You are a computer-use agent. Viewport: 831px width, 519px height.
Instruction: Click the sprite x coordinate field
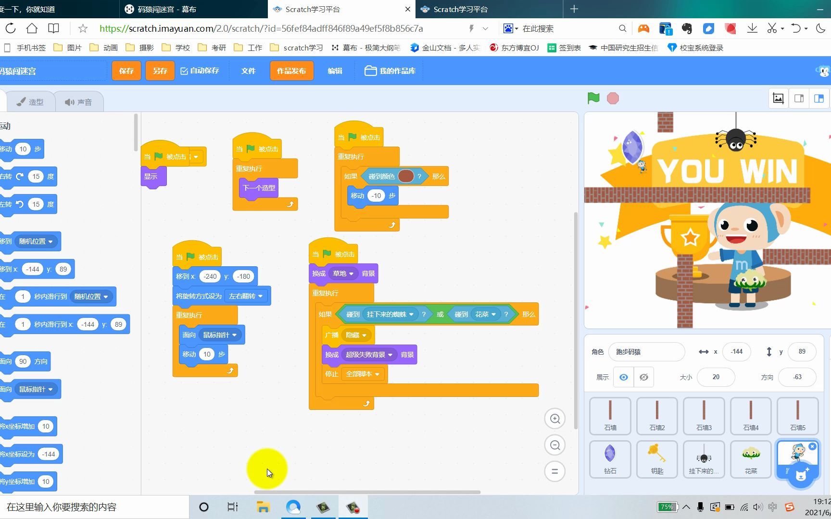click(x=736, y=352)
